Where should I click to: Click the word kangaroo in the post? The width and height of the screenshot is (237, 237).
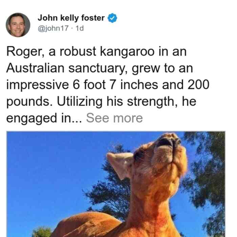pos(127,51)
